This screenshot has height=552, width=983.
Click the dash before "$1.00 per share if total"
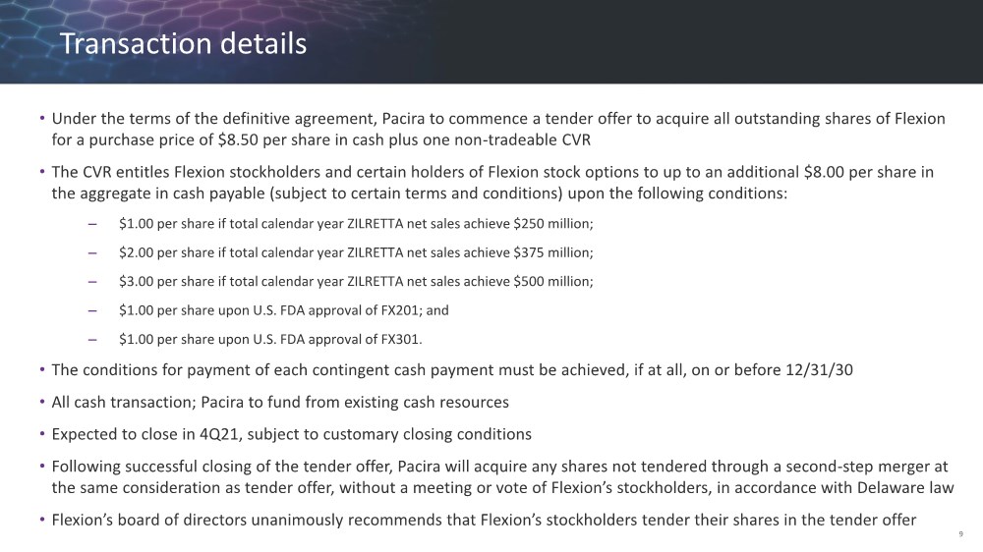(x=92, y=224)
